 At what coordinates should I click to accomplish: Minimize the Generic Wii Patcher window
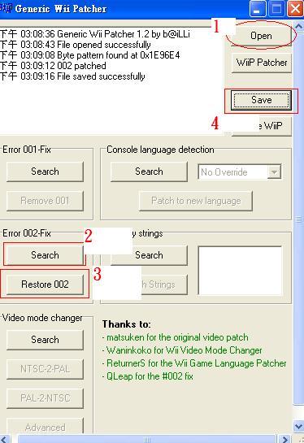pos(258,9)
